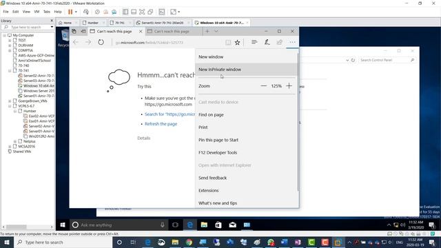Viewport: 441px width, 248px height.
Task: Open the VM menu
Action: (37, 12)
